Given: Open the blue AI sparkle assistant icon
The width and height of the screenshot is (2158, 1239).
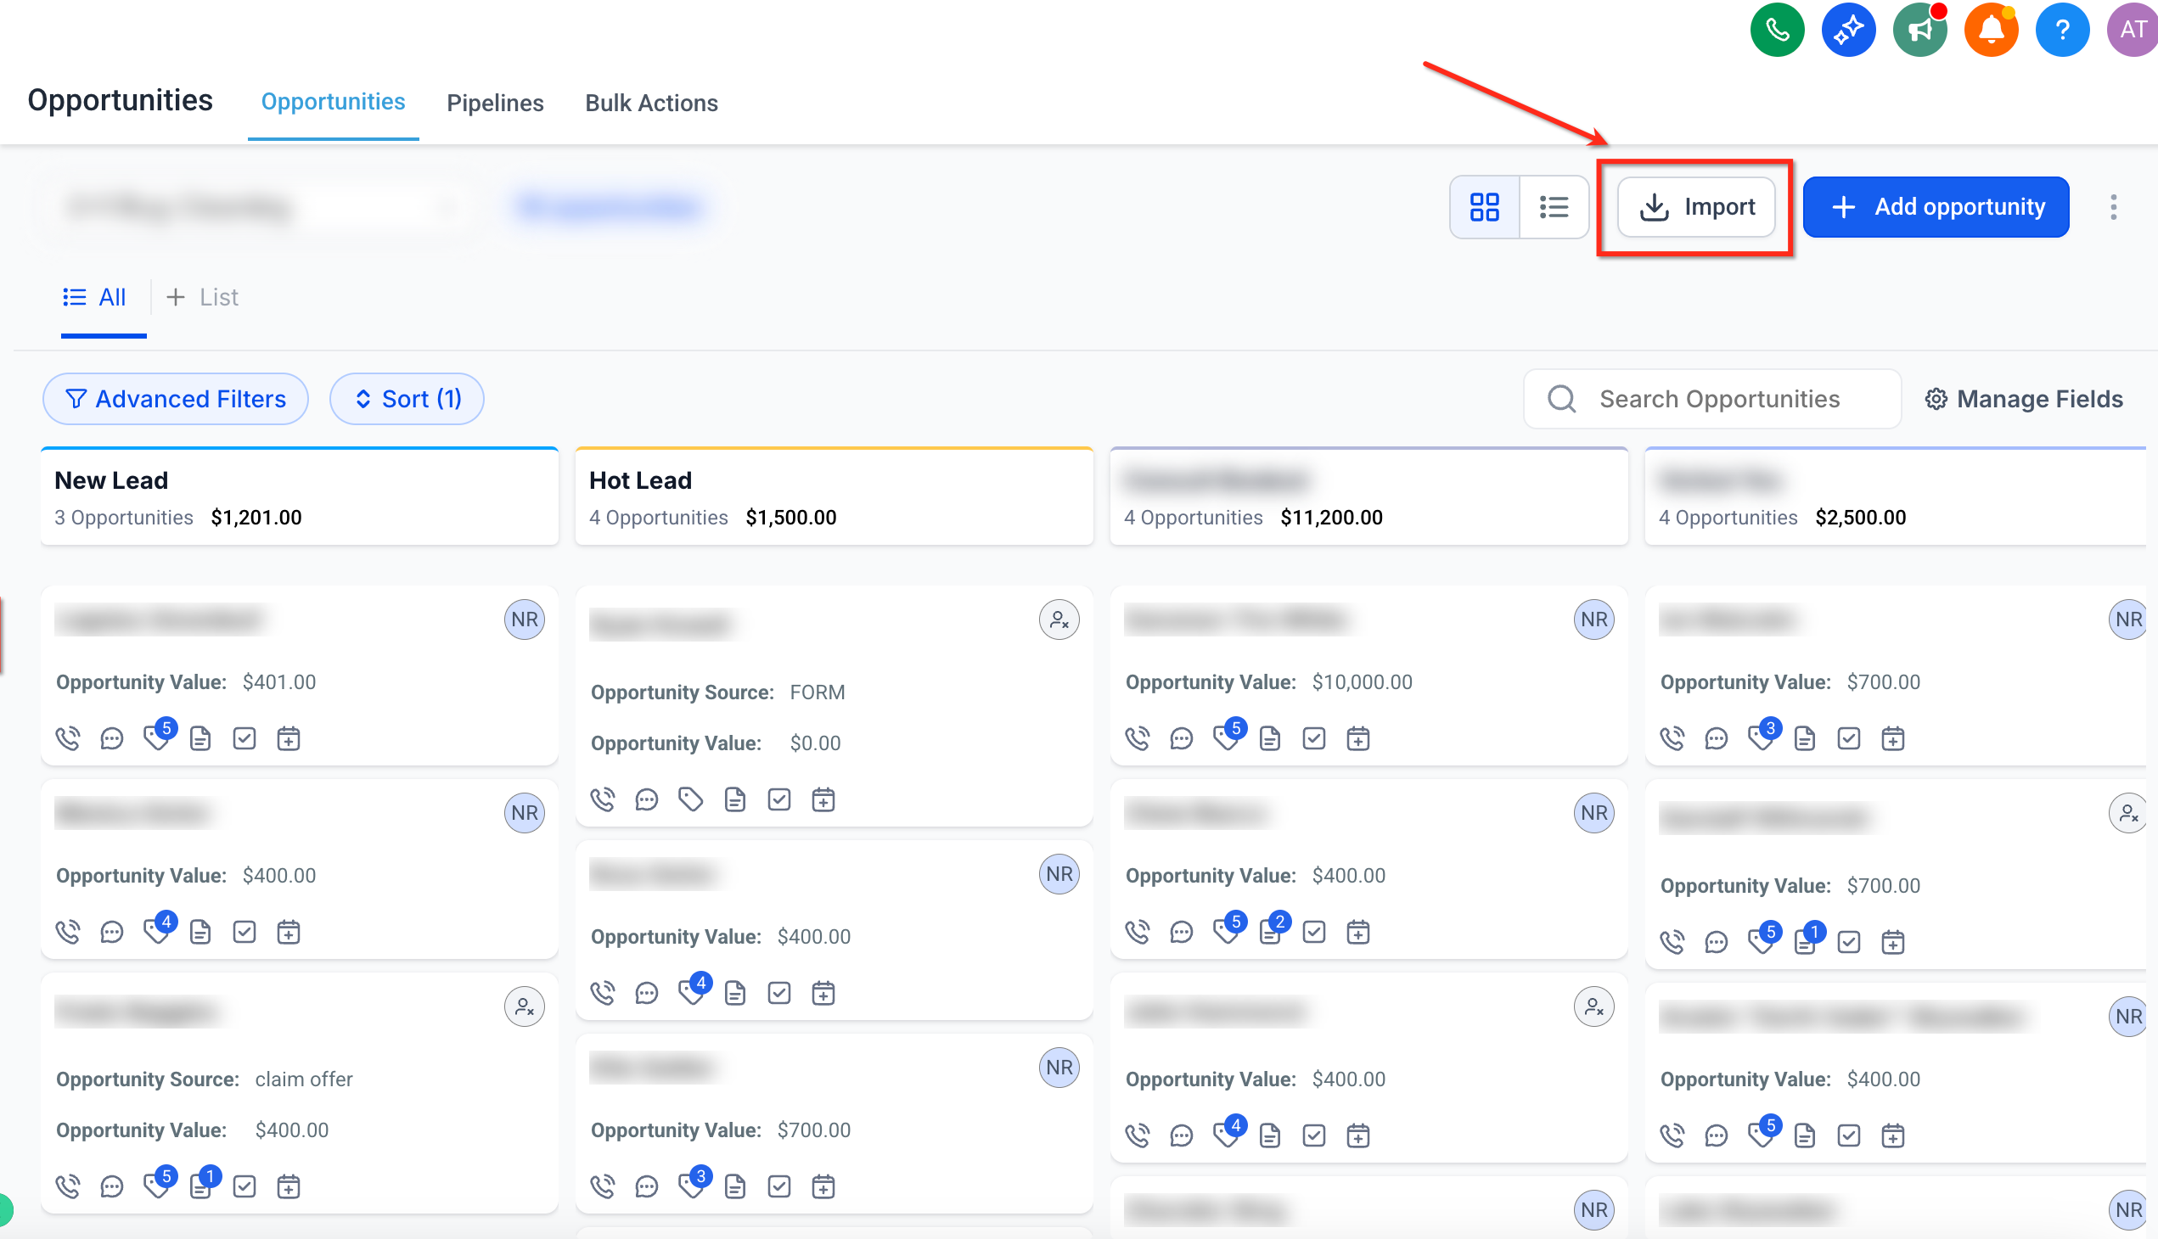Looking at the screenshot, I should [1848, 30].
